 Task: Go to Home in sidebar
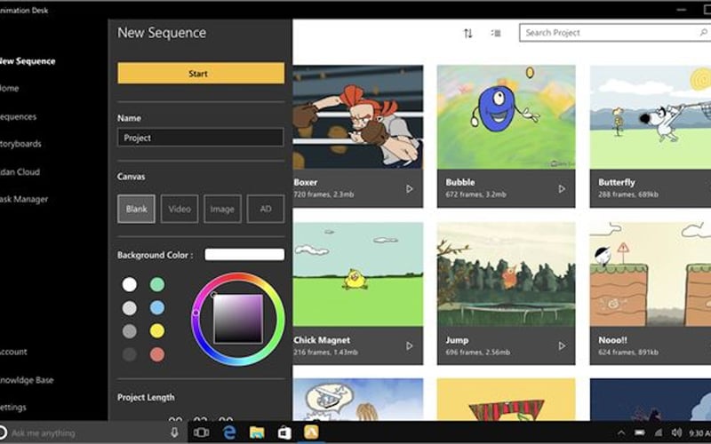10,88
